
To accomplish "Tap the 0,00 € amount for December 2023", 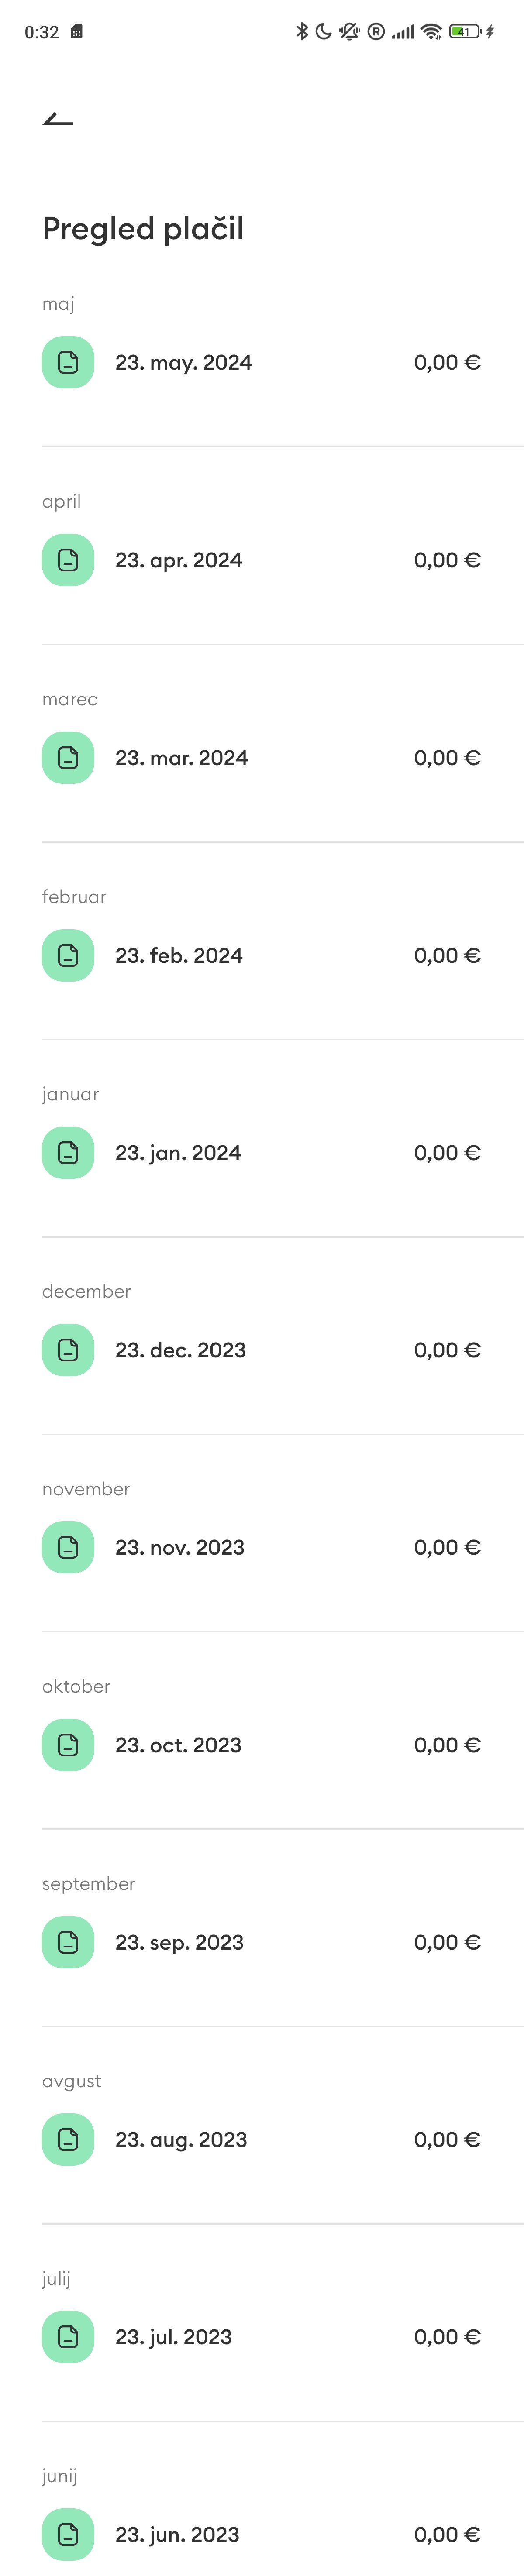I will tap(447, 1350).
